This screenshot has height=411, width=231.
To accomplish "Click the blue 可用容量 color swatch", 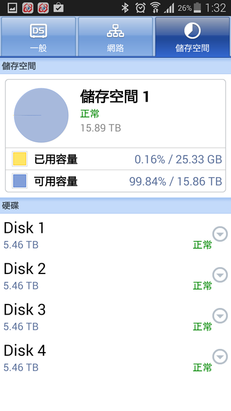I will pyautogui.click(x=20, y=181).
